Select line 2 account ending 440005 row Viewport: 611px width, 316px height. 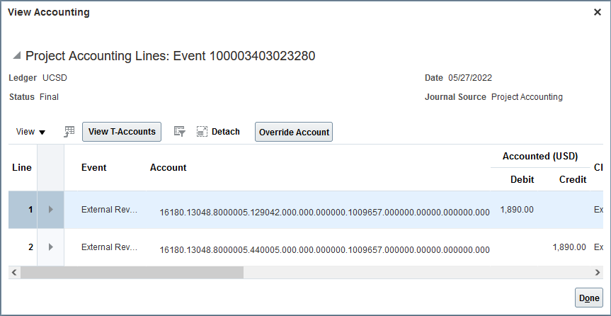click(324, 249)
